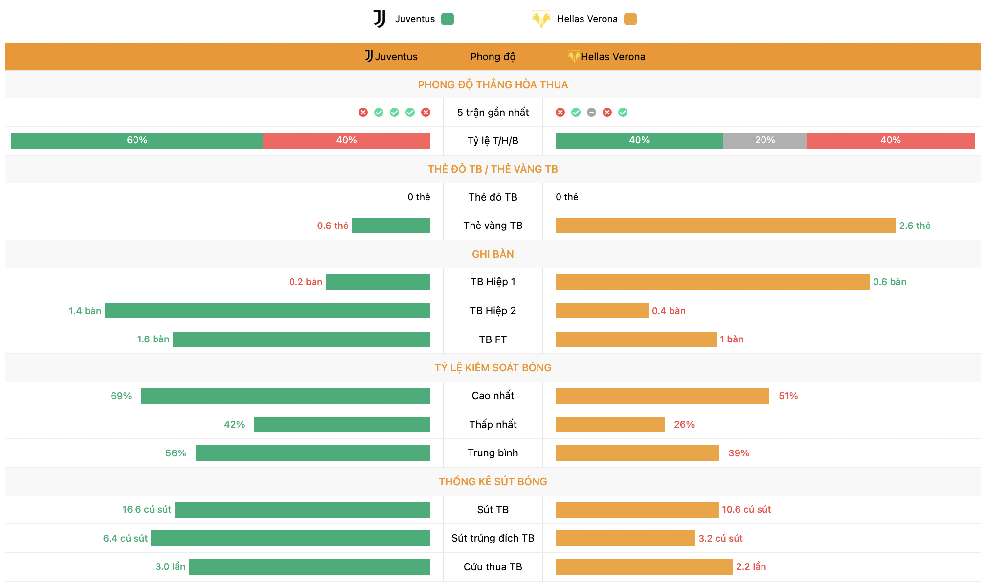
Task: Click Juventus fourth recent match win icon
Action: click(410, 113)
